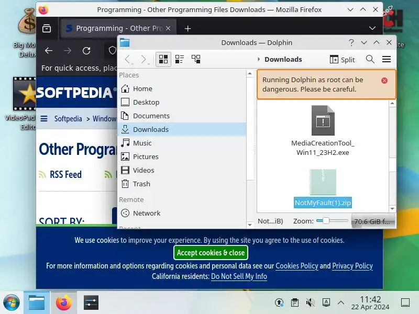
Task: Open Trash in Places panel
Action: pyautogui.click(x=181, y=184)
